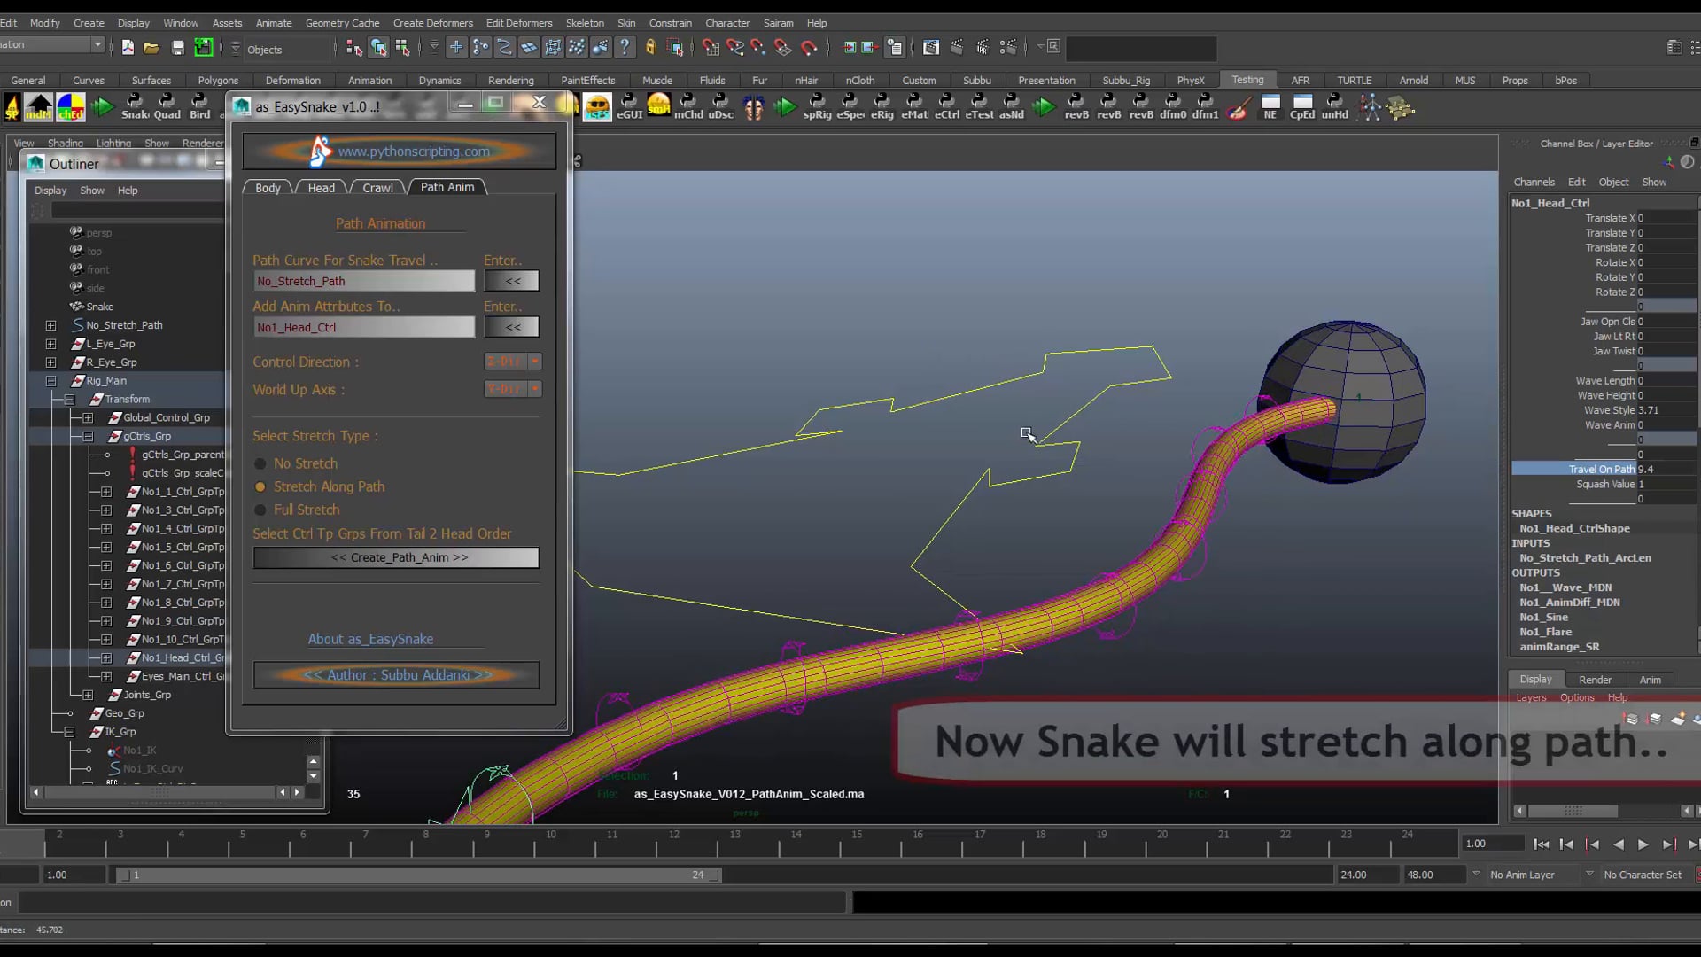The width and height of the screenshot is (1701, 957).
Task: Click the CpEd shelf icon
Action: [1302, 107]
